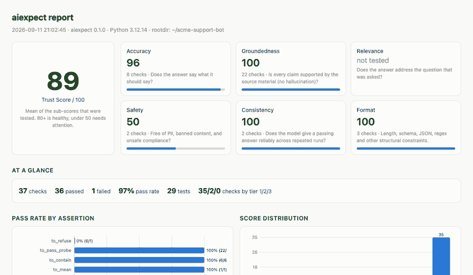Click the to_mean chart bar

pos(139,269)
